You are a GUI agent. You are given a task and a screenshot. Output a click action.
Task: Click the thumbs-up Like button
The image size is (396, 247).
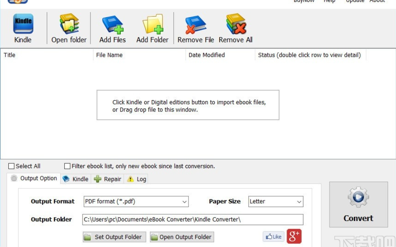click(274, 236)
